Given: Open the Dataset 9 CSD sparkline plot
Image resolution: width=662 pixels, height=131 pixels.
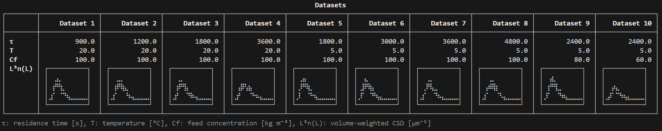Looking at the screenshot, I should [x=563, y=86].
